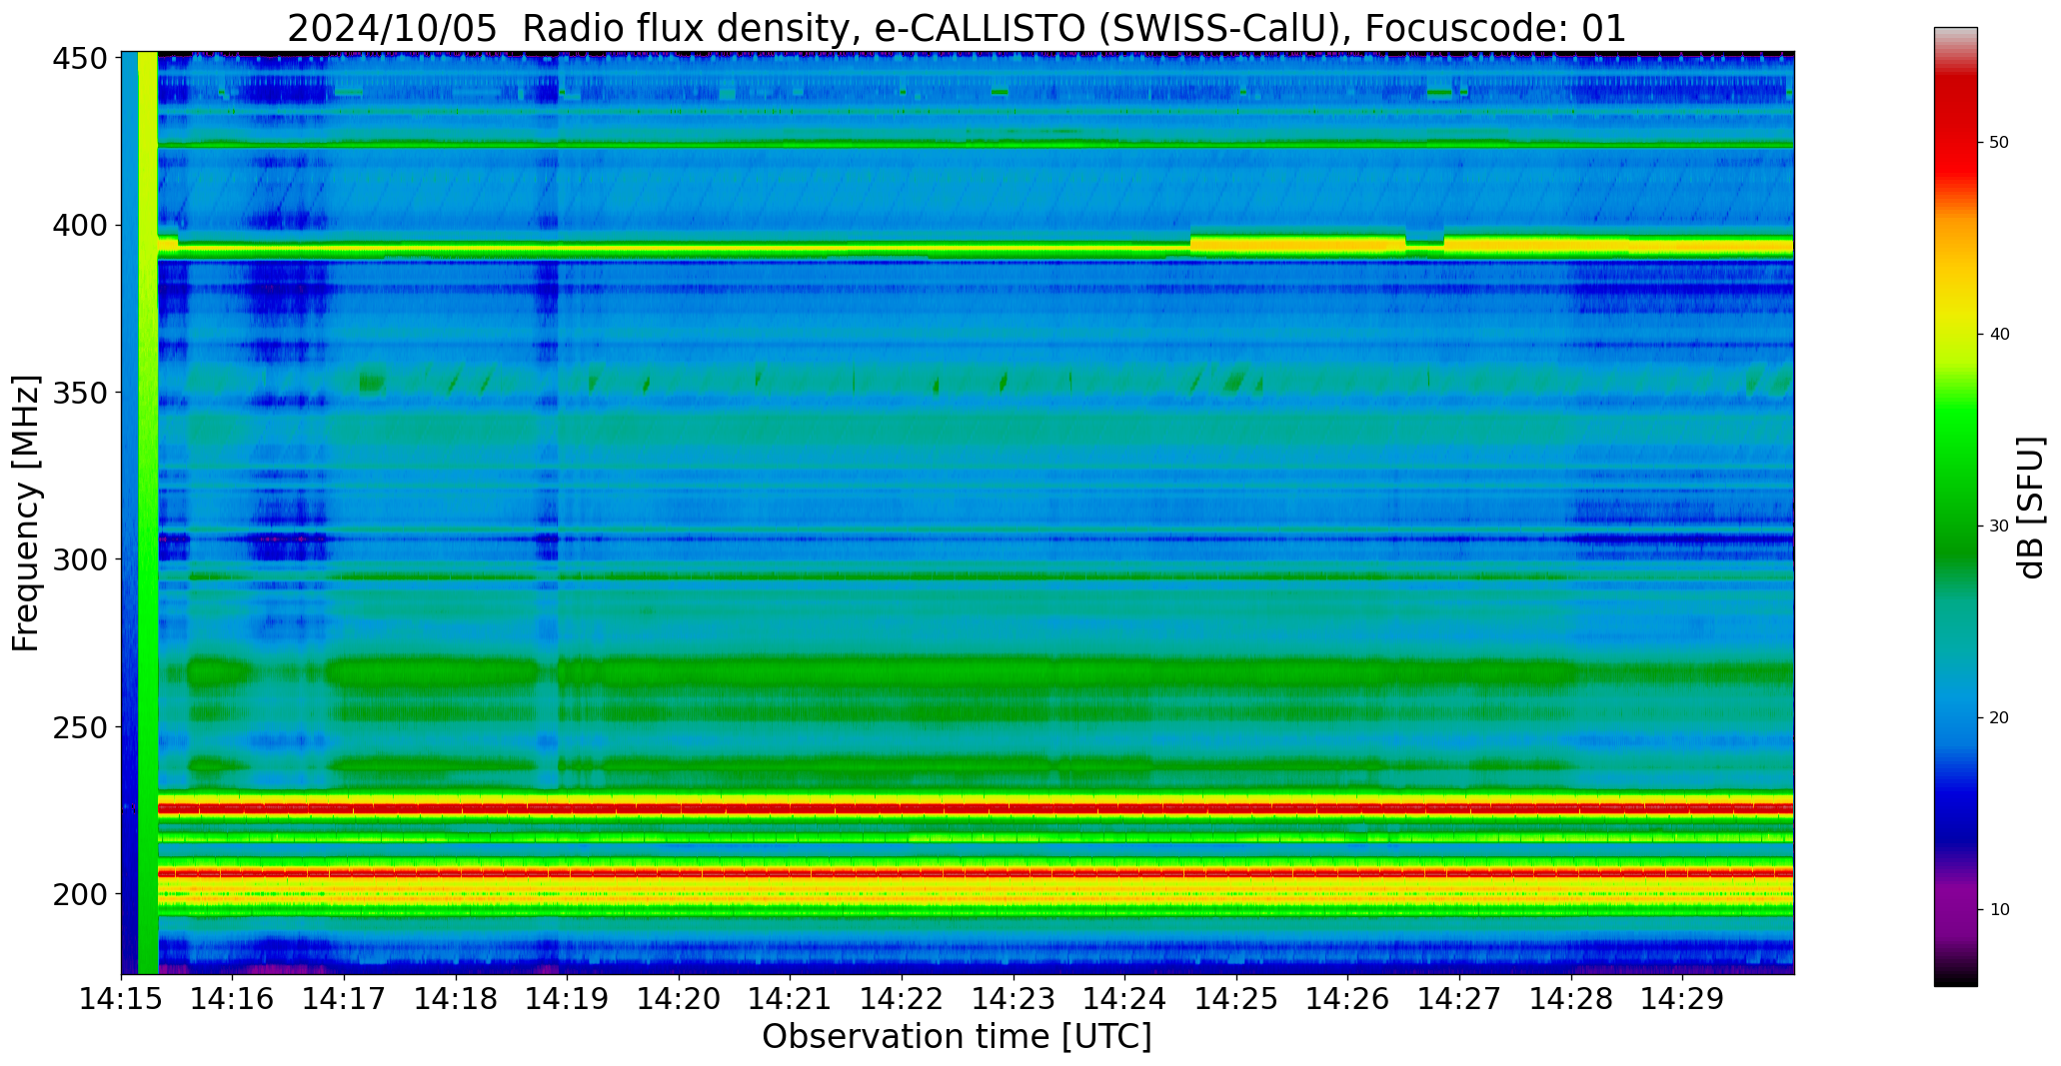Viewport: 2061px width, 1066px height.
Task: Click the 14:21 time tick label
Action: (791, 998)
